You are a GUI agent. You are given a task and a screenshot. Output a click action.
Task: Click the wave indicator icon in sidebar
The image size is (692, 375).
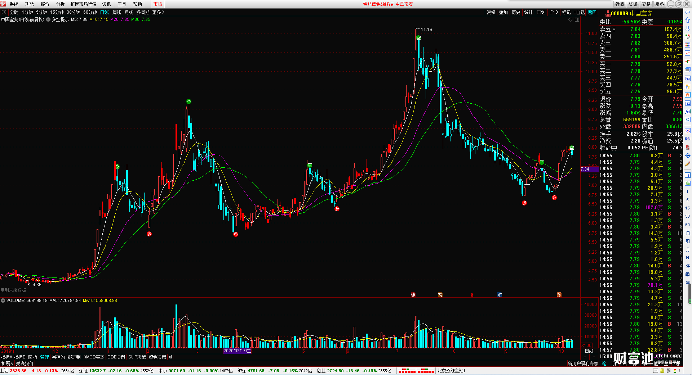click(x=688, y=130)
